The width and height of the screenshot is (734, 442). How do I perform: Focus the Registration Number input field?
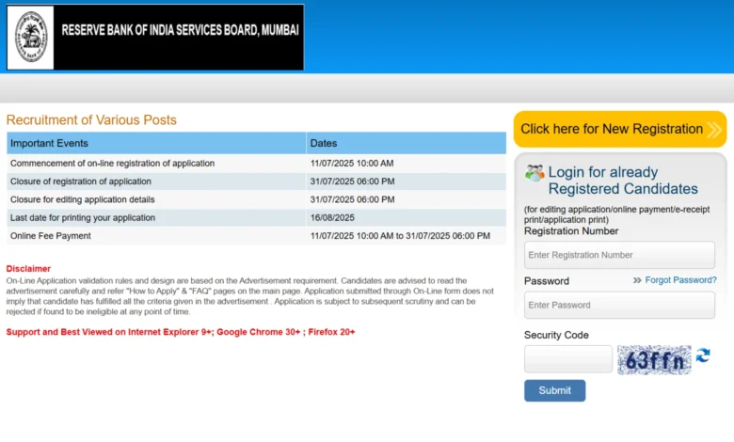click(619, 255)
